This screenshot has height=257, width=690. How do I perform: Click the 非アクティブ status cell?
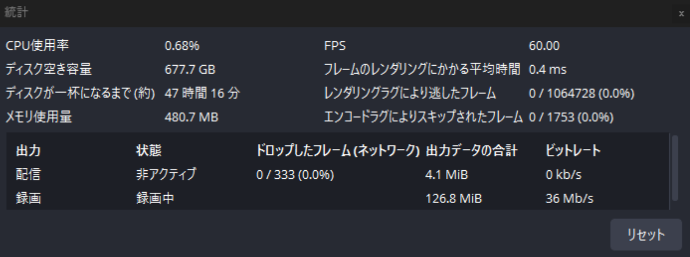(166, 174)
